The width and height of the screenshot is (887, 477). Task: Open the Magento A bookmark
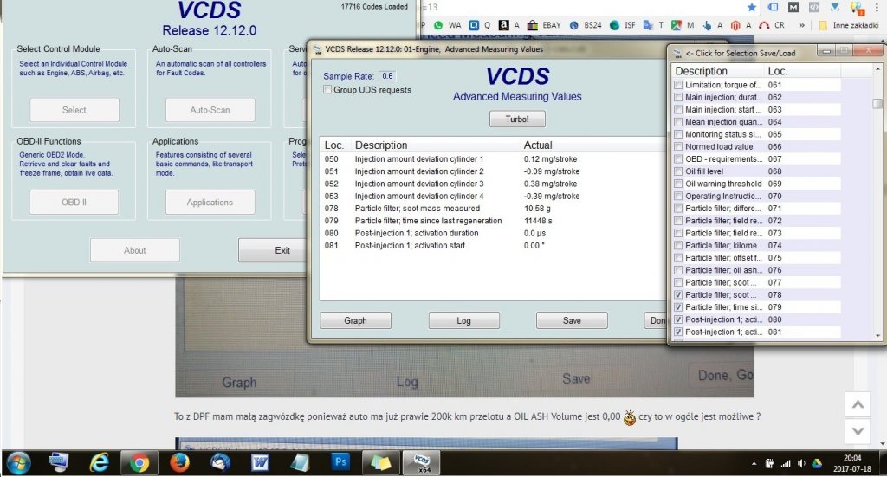click(x=741, y=25)
